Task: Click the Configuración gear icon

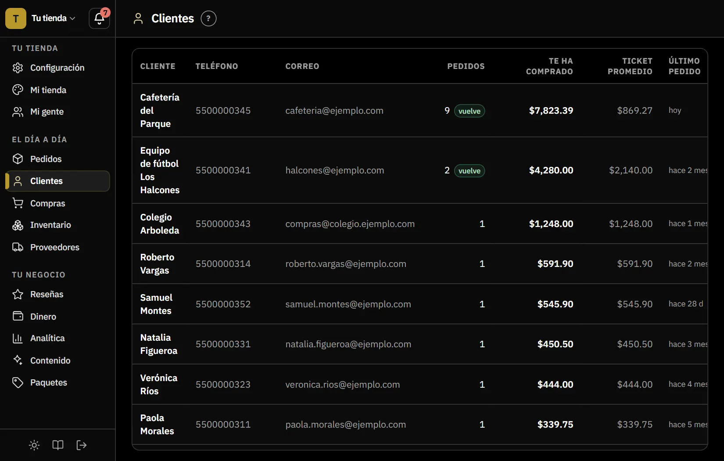Action: 18,68
